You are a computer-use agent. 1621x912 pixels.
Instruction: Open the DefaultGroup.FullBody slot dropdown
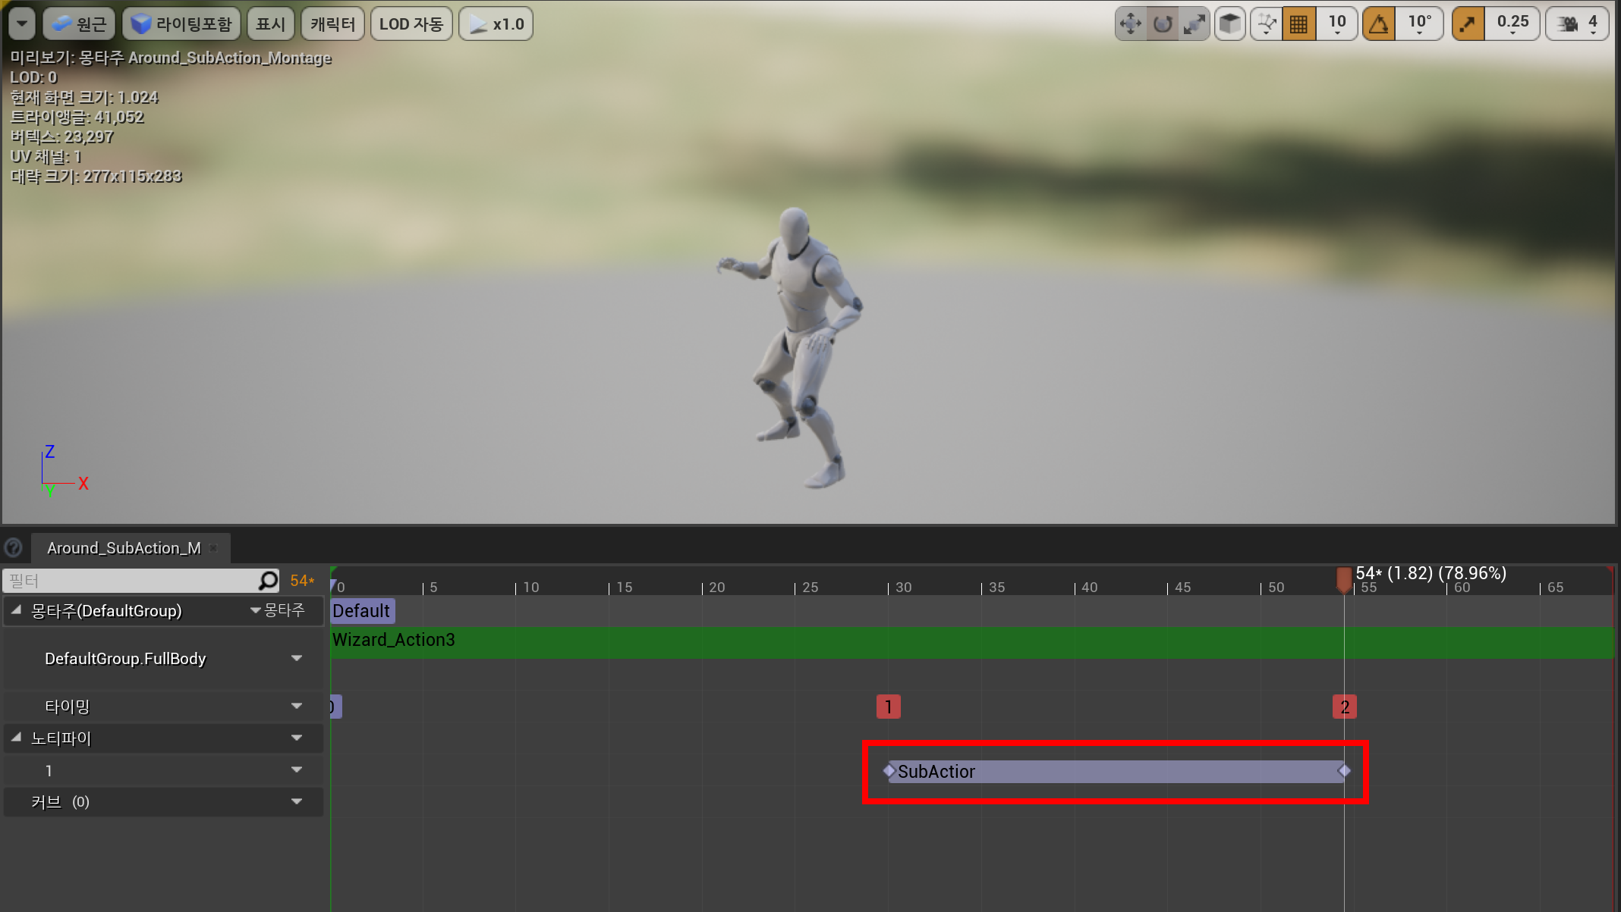[297, 658]
